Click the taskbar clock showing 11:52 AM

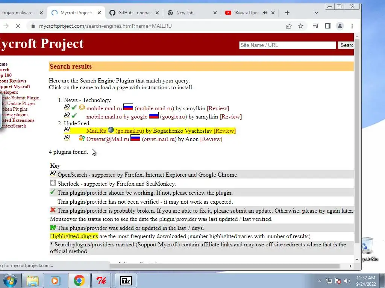tap(366, 281)
